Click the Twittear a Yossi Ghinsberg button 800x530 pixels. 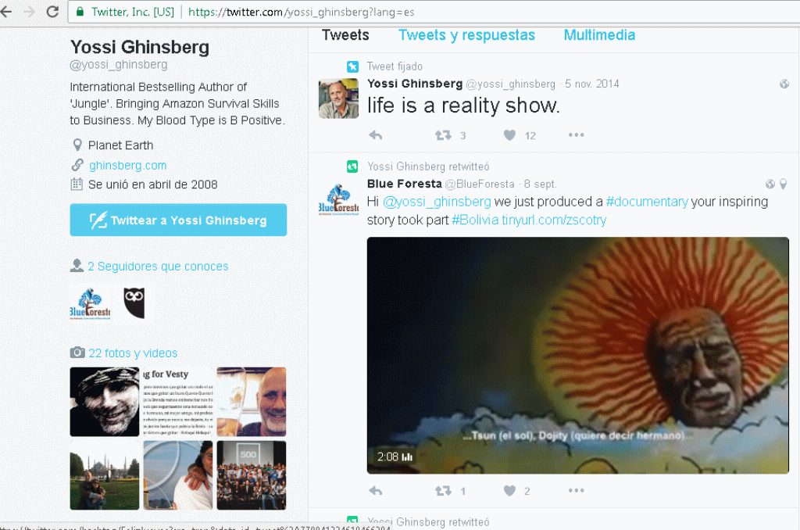[x=178, y=220]
